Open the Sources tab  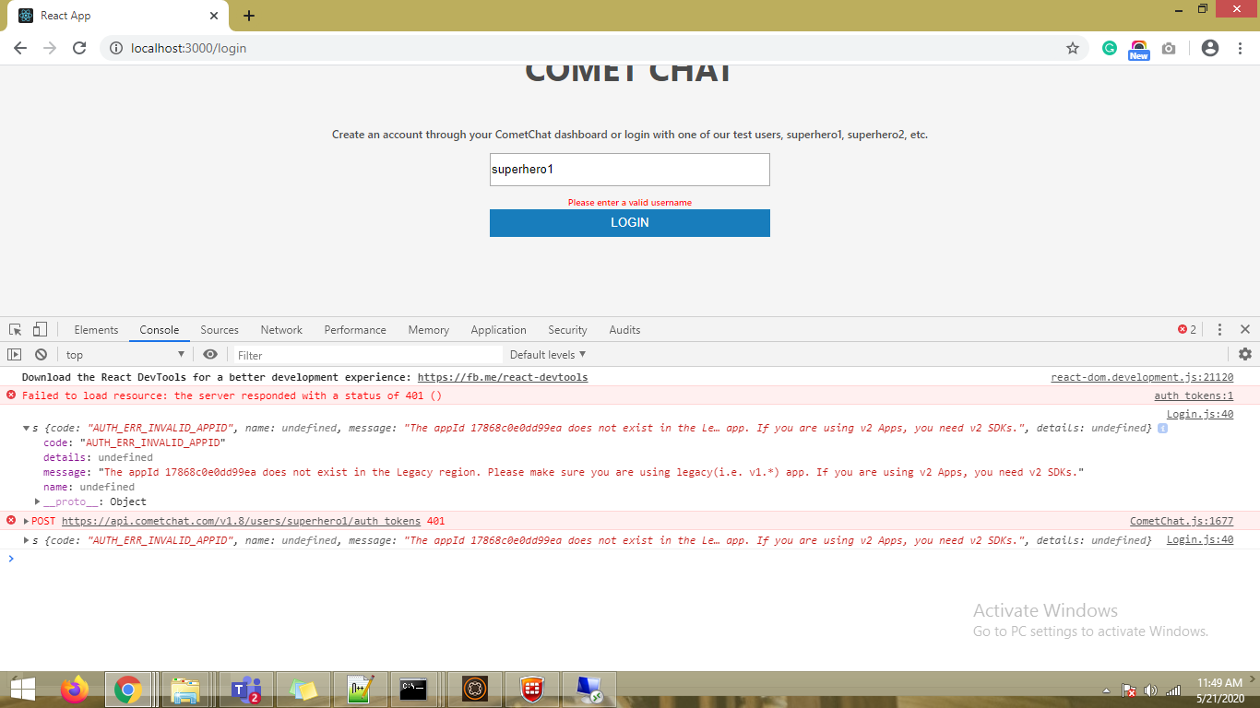[x=220, y=329]
